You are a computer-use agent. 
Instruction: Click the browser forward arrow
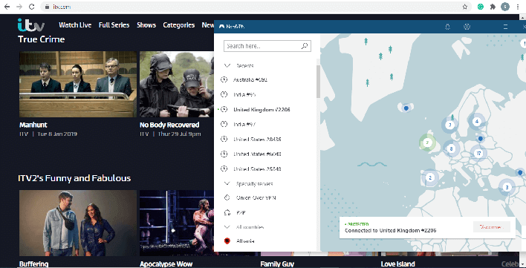(19, 7)
